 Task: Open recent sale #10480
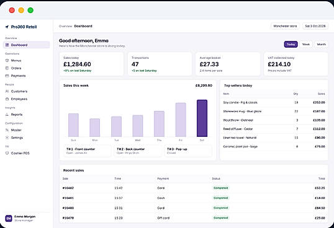(194, 208)
